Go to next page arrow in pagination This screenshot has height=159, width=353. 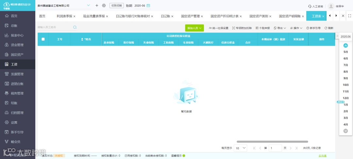(x=291, y=148)
